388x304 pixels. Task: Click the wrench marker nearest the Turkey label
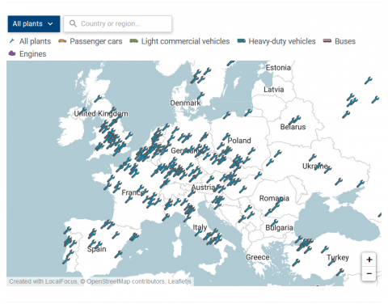(332, 262)
